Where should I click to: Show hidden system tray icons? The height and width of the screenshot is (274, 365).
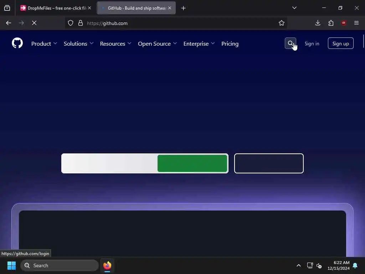[299, 265]
